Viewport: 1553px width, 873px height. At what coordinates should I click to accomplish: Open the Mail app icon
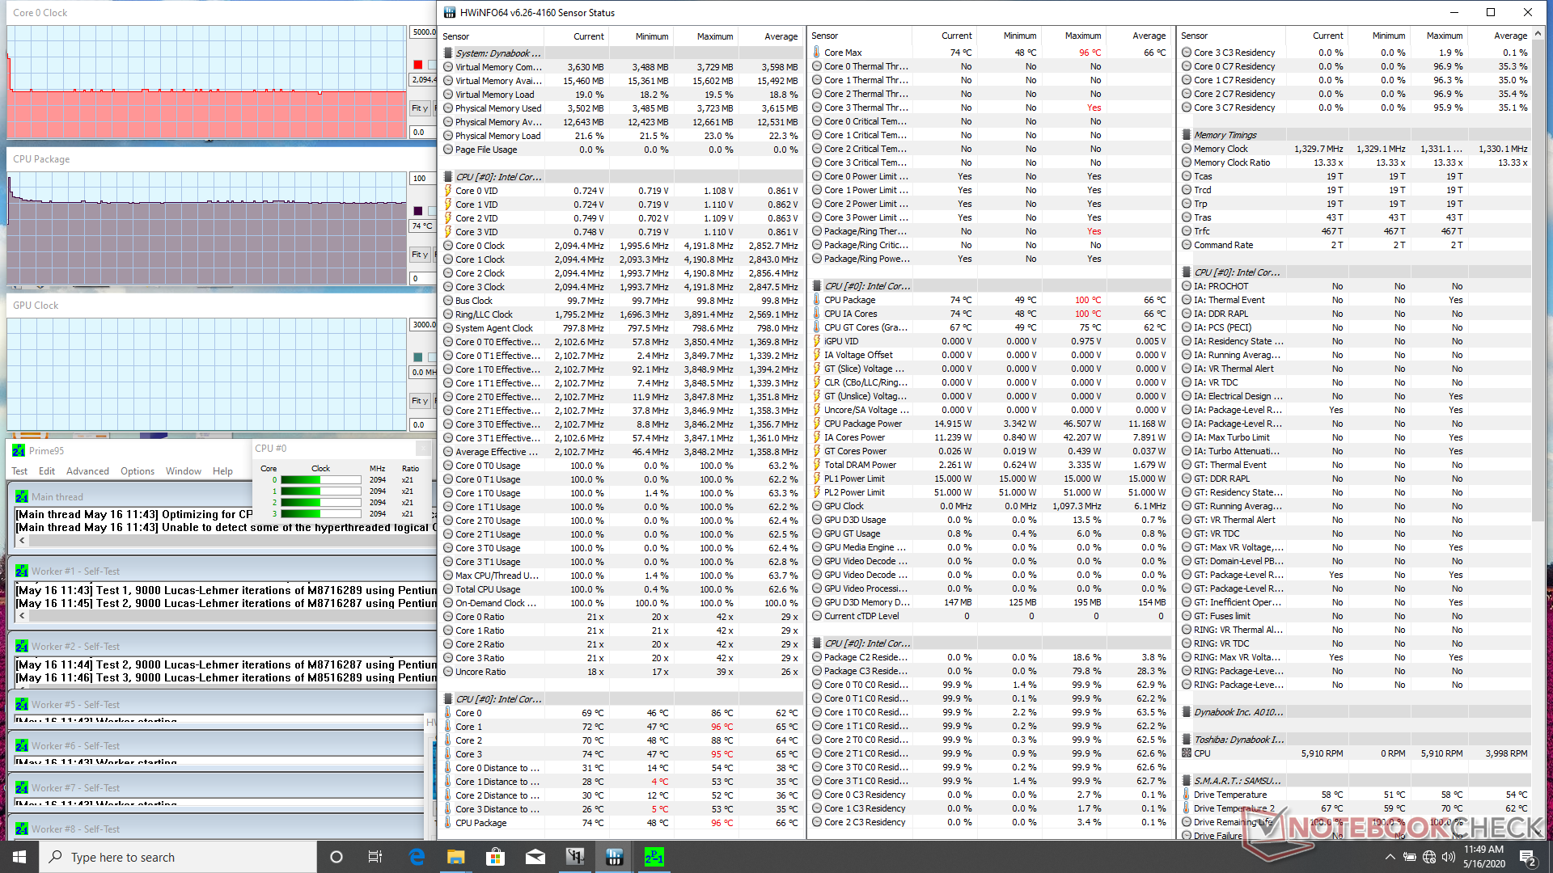535,857
